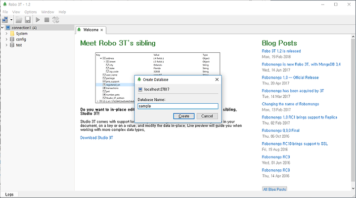Open 'Robomongo is now Robo 3T' post
356x198 pixels.
click(x=301, y=64)
